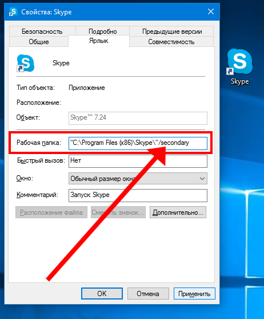Click the Объект field with Skype 7.24
The image size is (264, 319).
138,118
